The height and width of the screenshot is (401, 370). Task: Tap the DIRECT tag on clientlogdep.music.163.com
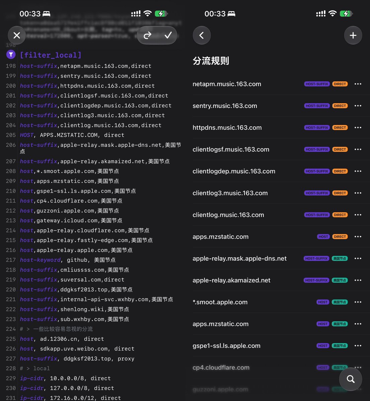coord(340,171)
